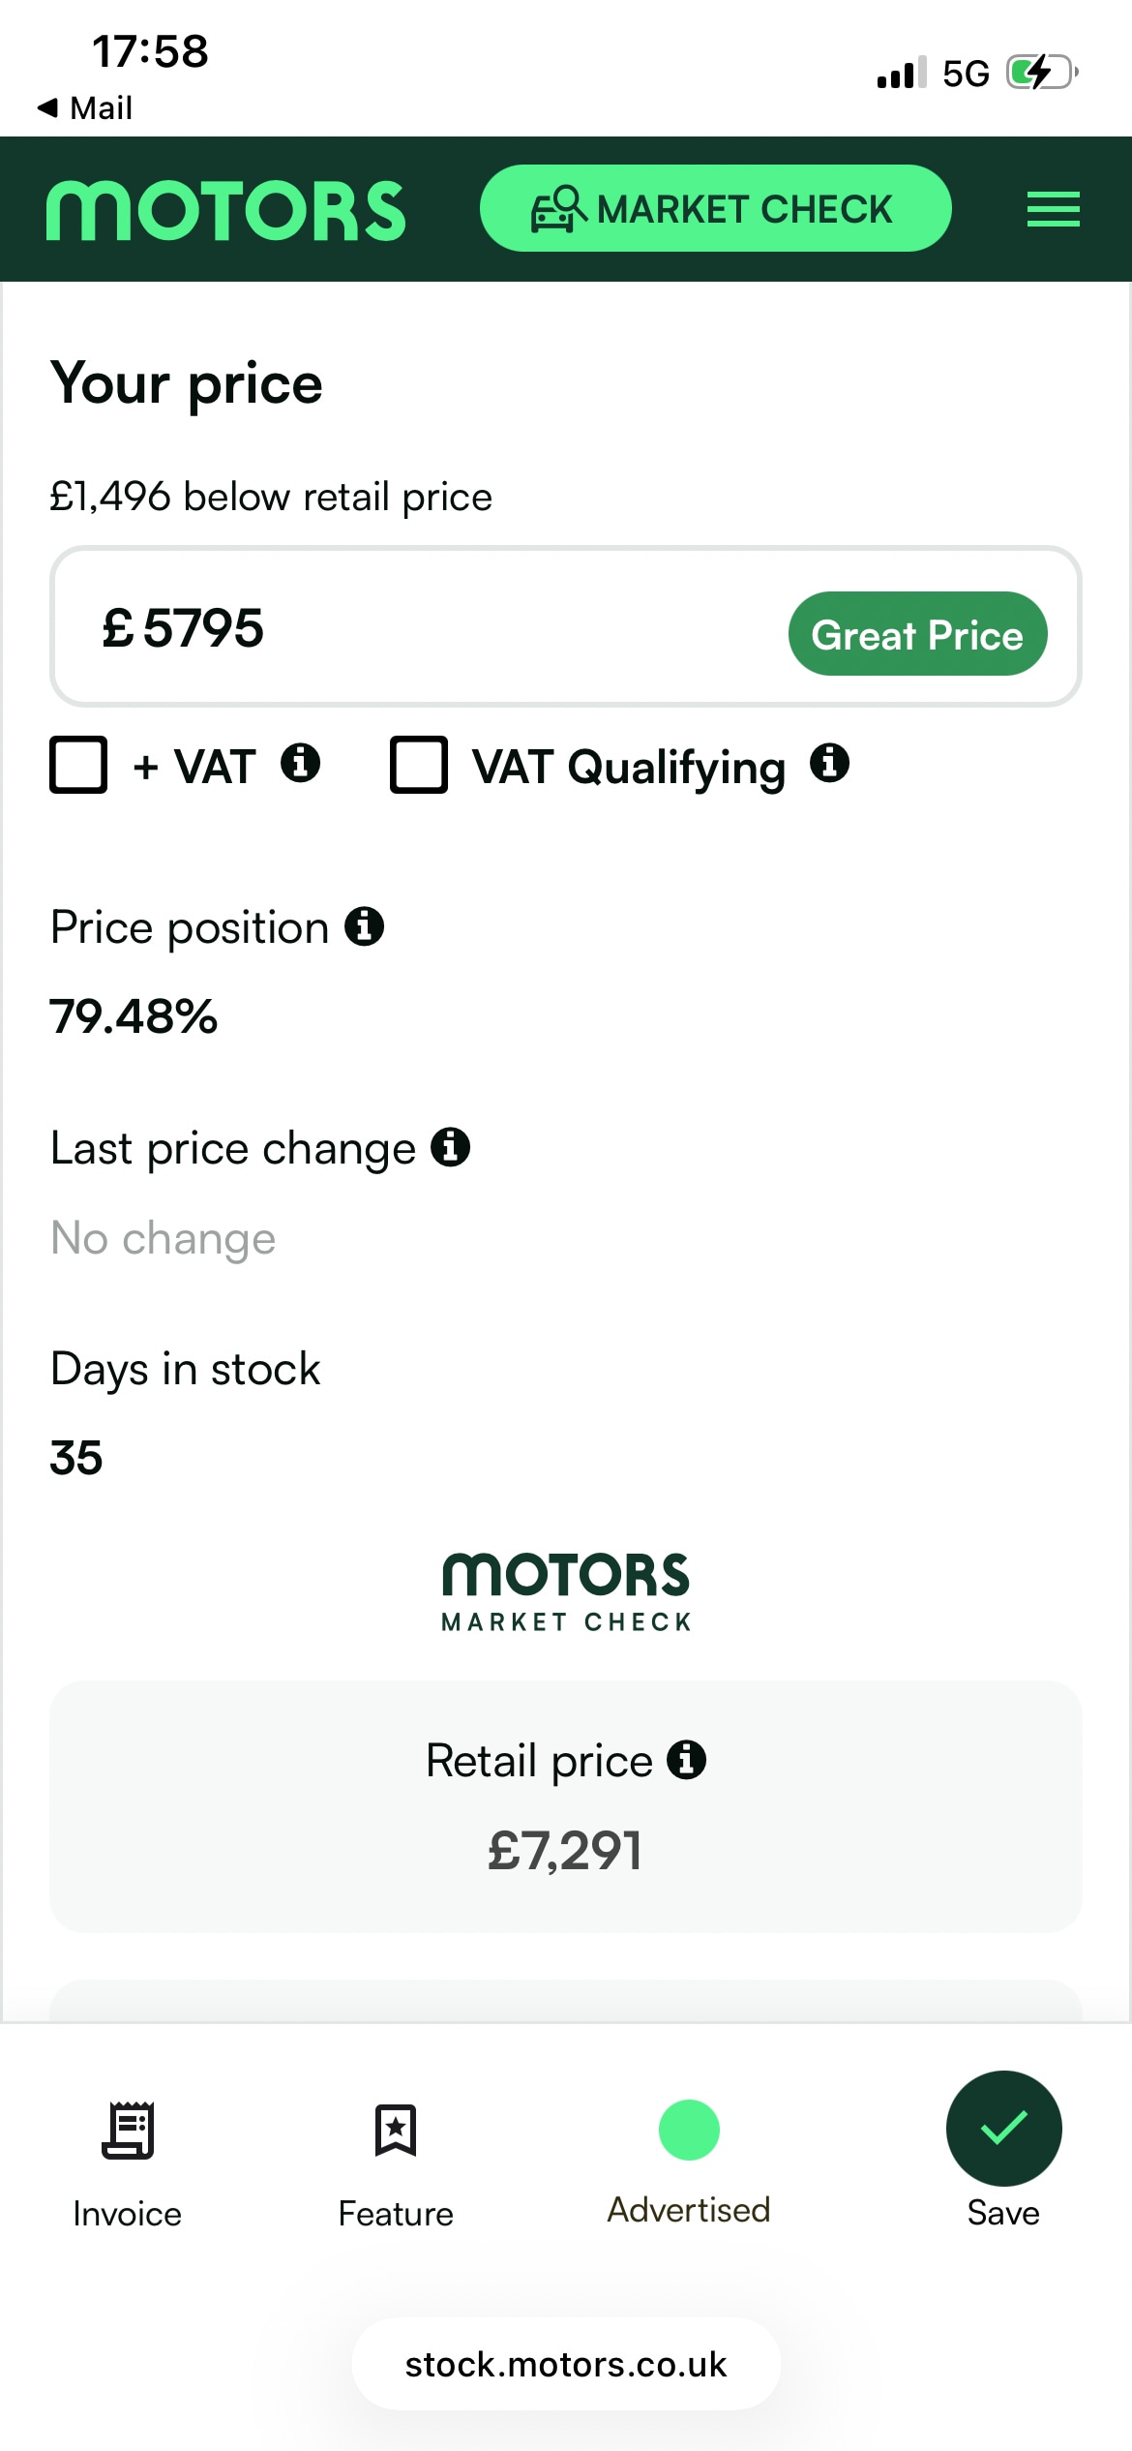Open Price position info tooltip
The image size is (1132, 2451).
pos(365,926)
